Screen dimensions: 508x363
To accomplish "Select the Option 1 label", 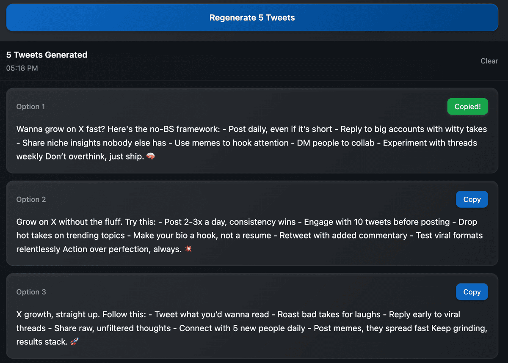I will coord(30,107).
